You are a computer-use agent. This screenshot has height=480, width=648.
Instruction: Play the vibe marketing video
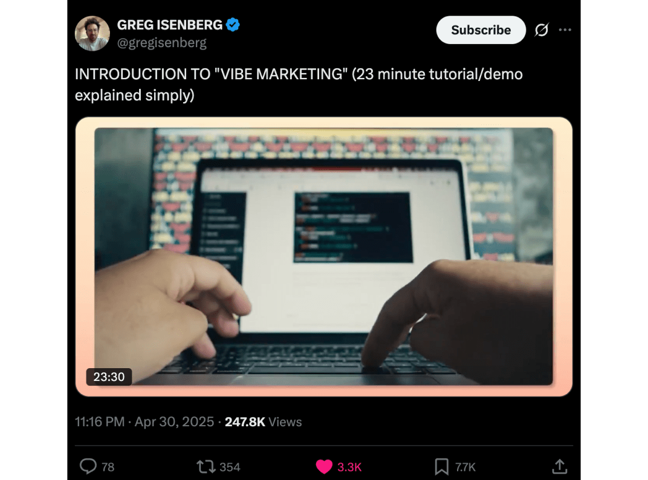pos(323,256)
